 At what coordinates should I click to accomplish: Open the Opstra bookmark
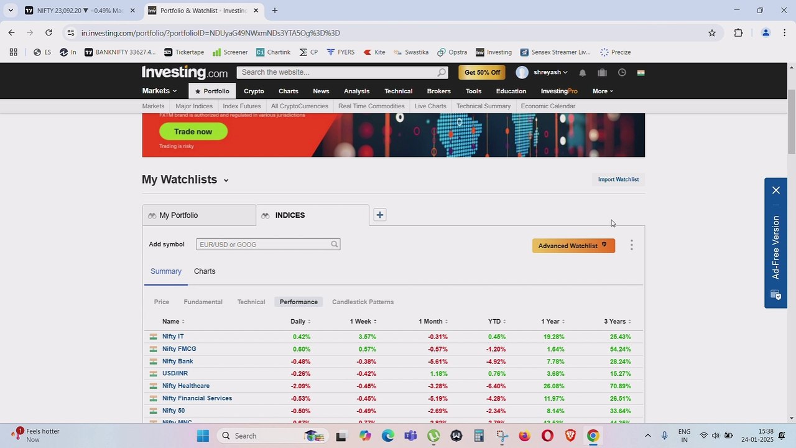[452, 52]
